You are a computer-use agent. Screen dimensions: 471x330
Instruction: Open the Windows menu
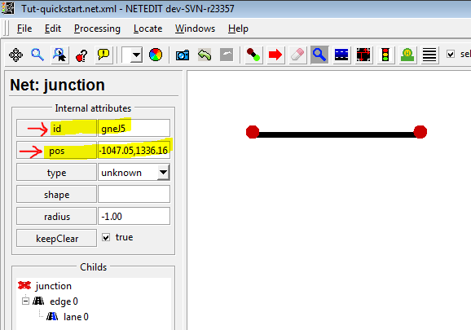click(195, 29)
